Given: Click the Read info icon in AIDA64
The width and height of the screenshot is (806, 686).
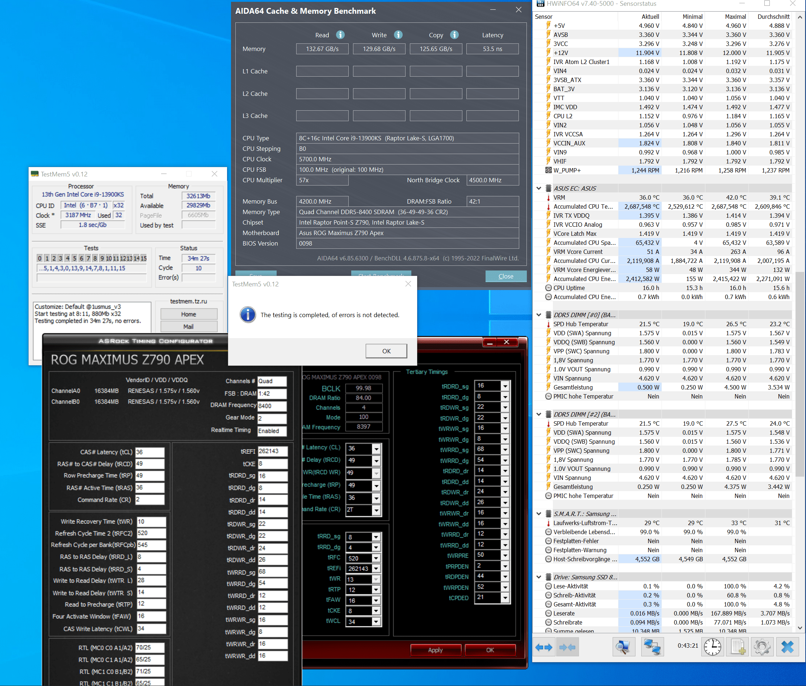Looking at the screenshot, I should tap(340, 35).
